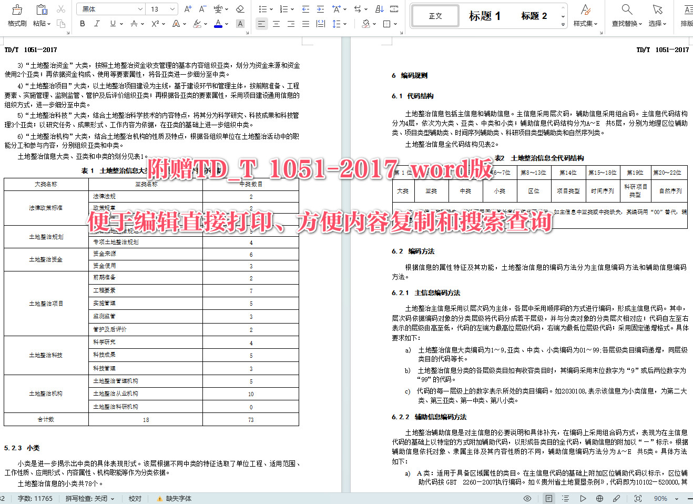Select the 正文 style from the gallery
The height and width of the screenshot is (504, 693).
pyautogui.click(x=435, y=16)
